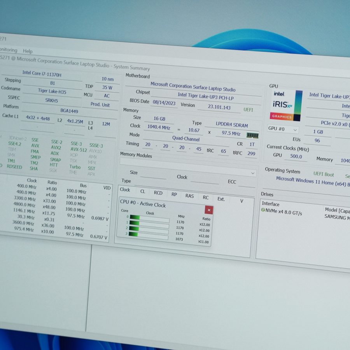This screenshot has height=350, width=350.
Task: Click the green "UEFI" label beside BIOS version
Action: (x=248, y=110)
